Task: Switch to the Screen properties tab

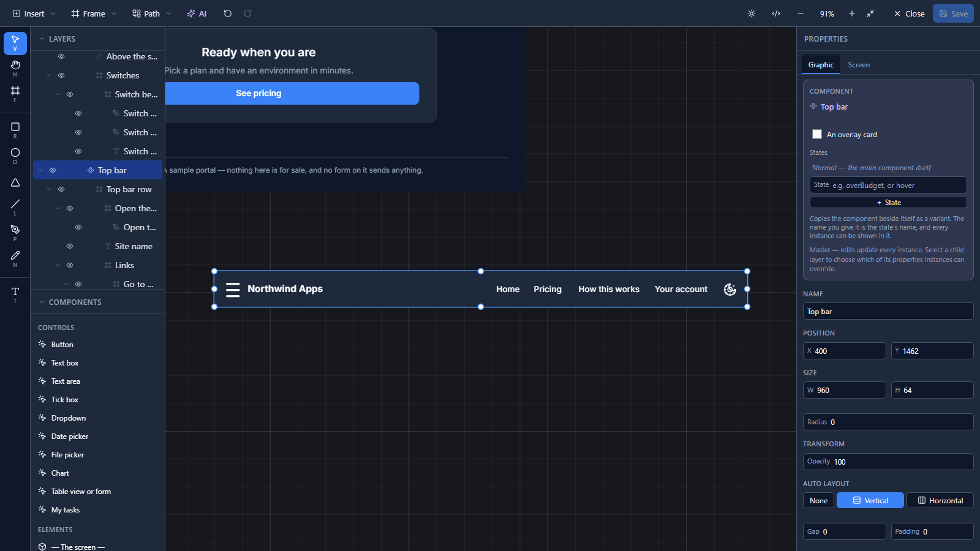Action: [859, 65]
